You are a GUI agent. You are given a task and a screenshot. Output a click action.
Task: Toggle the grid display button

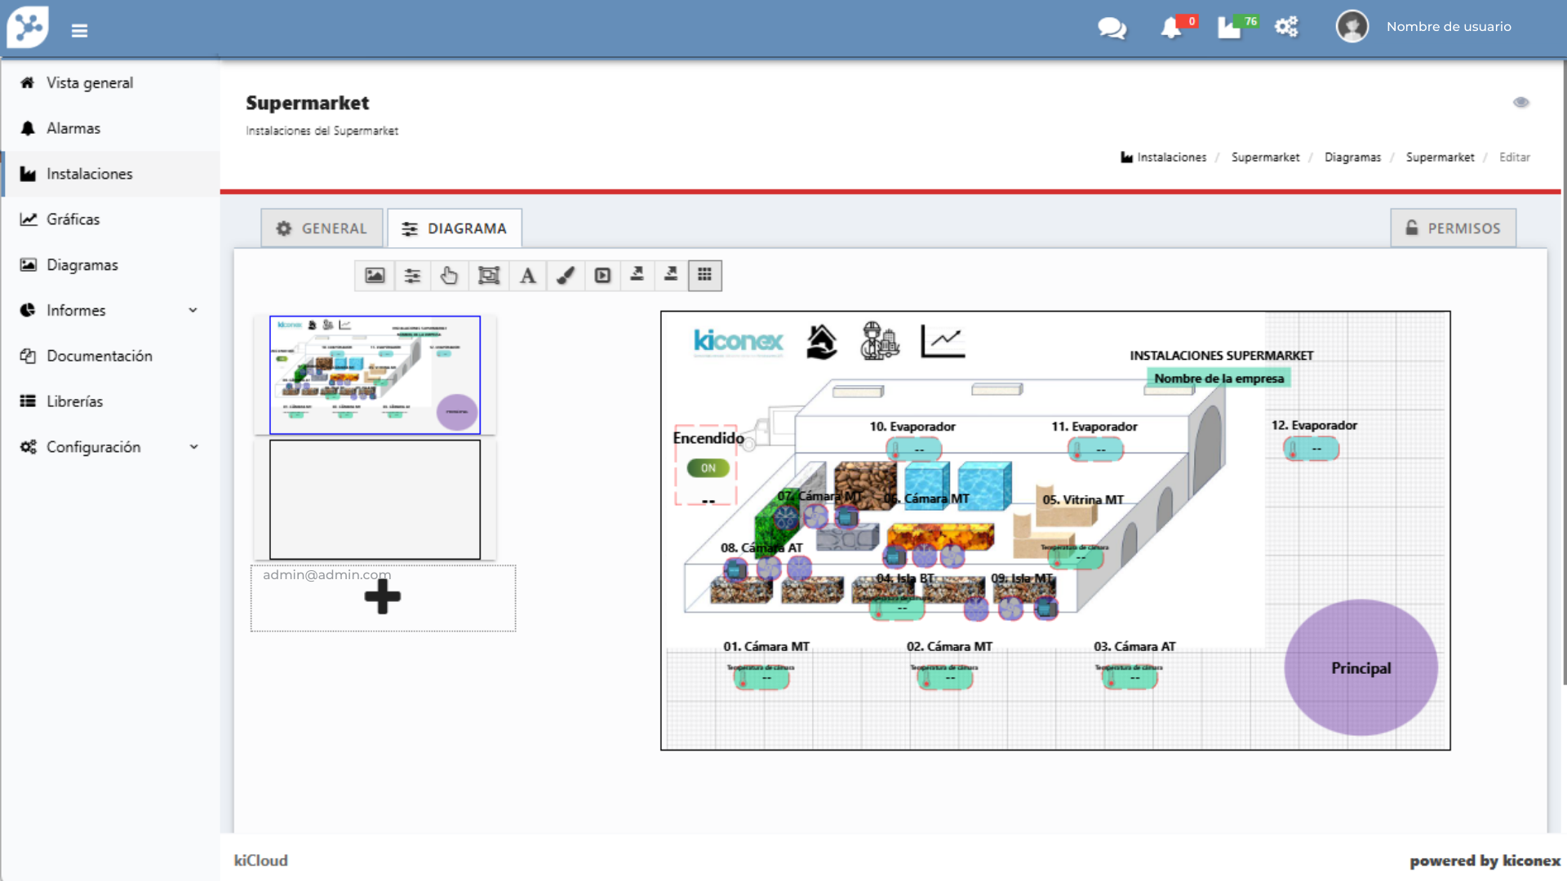[704, 276]
